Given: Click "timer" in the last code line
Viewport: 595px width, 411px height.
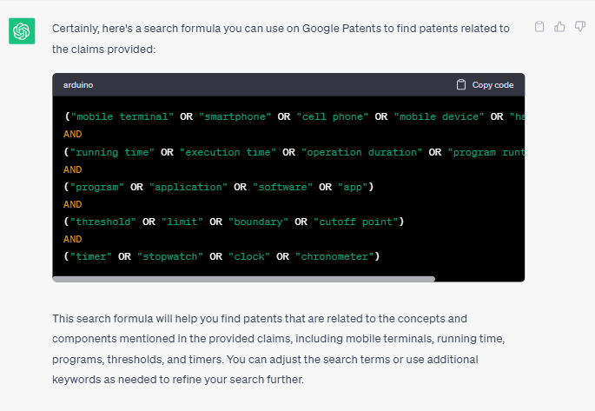Looking at the screenshot, I should click(91, 256).
